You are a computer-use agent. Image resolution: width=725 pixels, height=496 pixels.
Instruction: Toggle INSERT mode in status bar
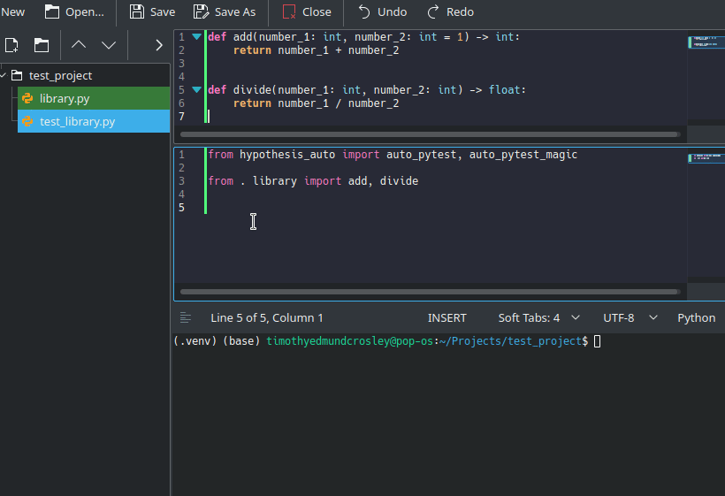click(447, 317)
